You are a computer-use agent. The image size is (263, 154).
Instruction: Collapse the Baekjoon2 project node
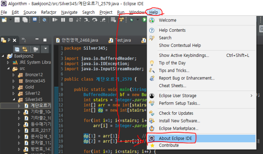(x=3, y=56)
